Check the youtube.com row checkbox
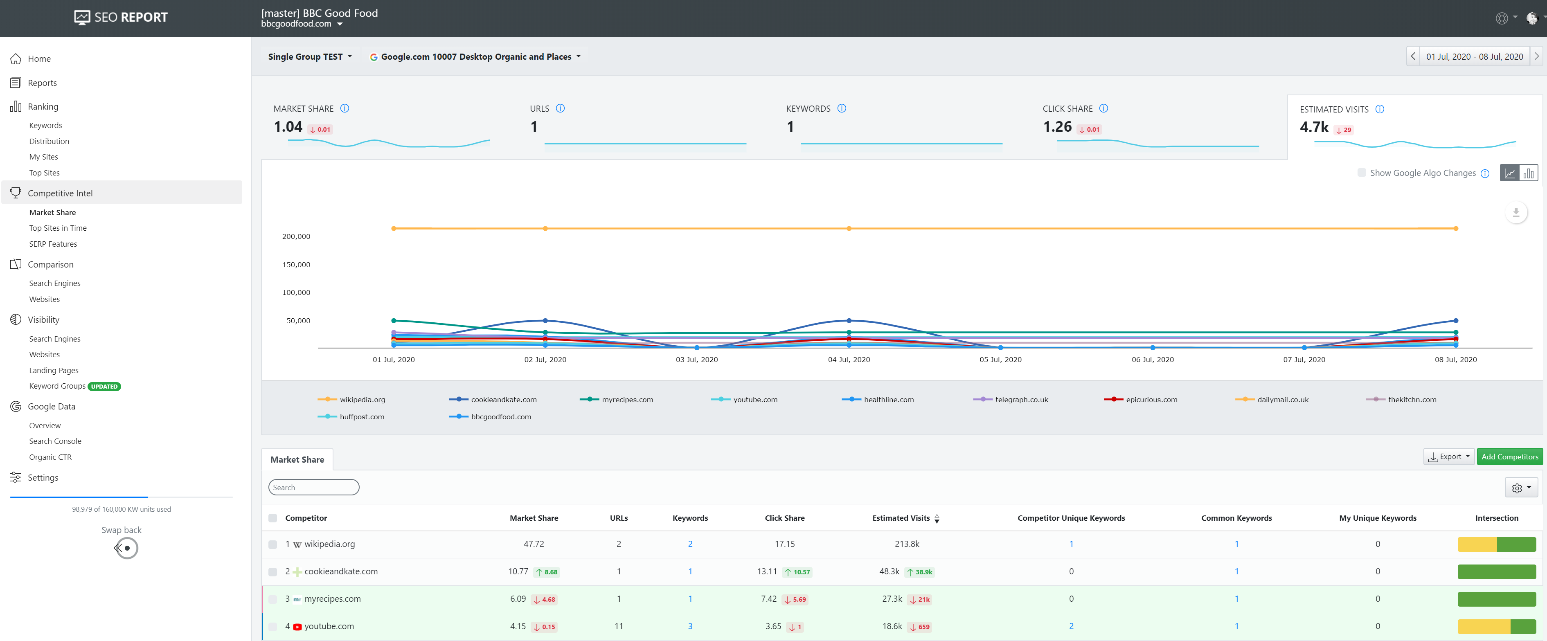Screen dimensions: 1547x641 pos(272,627)
